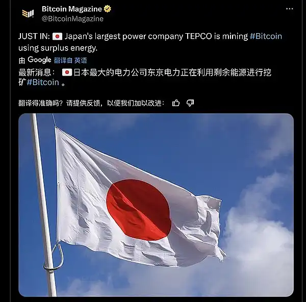Open the Bitcoin Magazine profile avatar
The height and width of the screenshot is (302, 306).
point(28,14)
